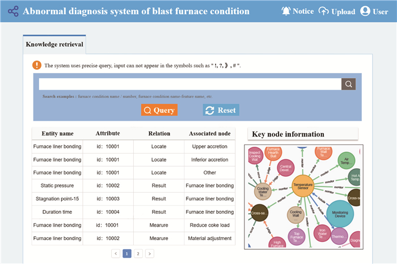Open page 2 of results
Image resolution: width=397 pixels, height=264 pixels.
138,254
